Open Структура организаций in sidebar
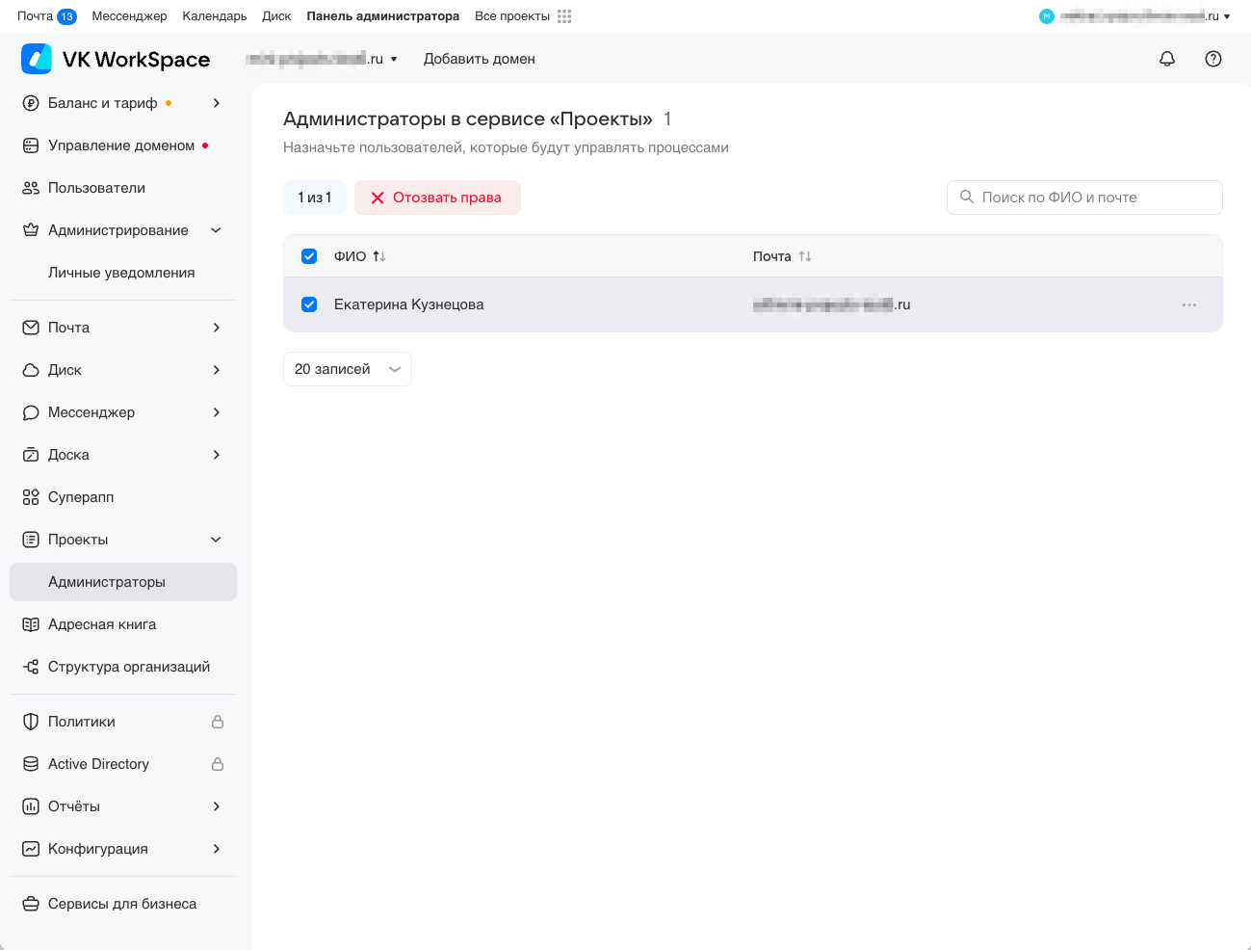Image resolution: width=1251 pixels, height=950 pixels. tap(128, 667)
